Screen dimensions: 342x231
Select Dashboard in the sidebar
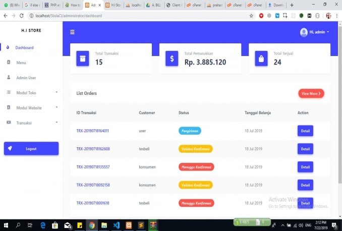point(24,48)
